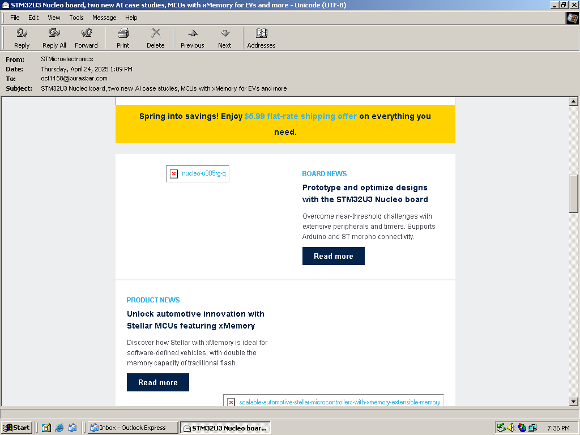Switch to Inbox - Outlook Express taskbar button
Screen dimensions: 580x435
(133, 428)
